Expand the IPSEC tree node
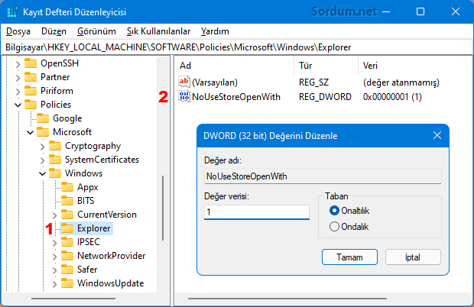Screen dimensions: 474x307 [x=55, y=243]
